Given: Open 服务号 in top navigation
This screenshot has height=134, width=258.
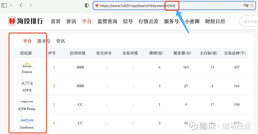Looking at the screenshot, I should click(172, 21).
